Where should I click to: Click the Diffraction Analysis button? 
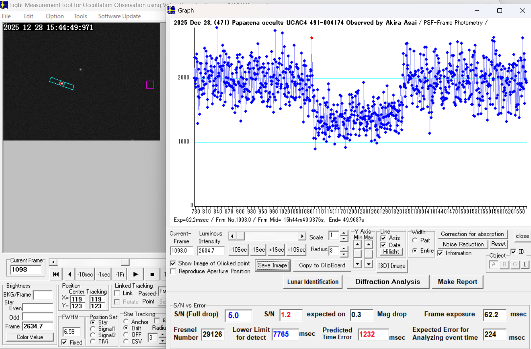(x=387, y=282)
